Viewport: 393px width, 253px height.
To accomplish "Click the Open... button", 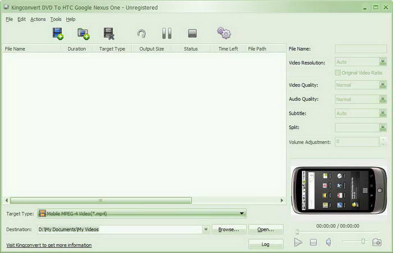I will pos(266,229).
